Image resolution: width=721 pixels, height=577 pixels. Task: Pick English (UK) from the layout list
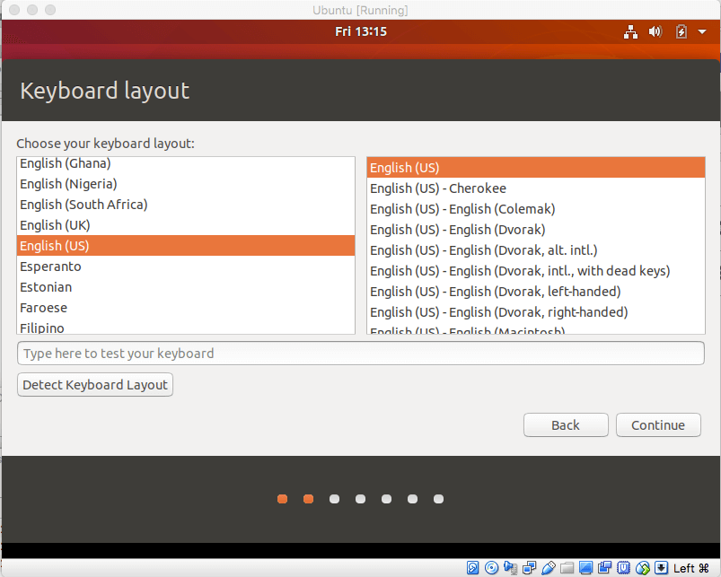pos(186,225)
